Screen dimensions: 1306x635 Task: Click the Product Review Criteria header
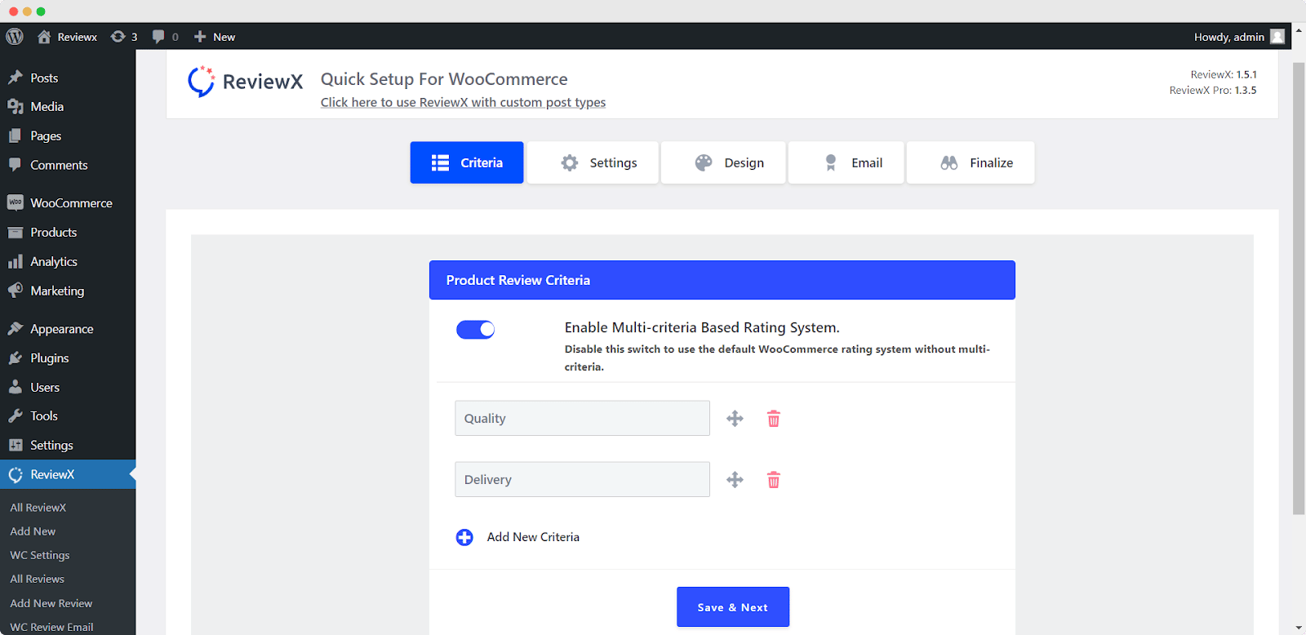(x=722, y=280)
